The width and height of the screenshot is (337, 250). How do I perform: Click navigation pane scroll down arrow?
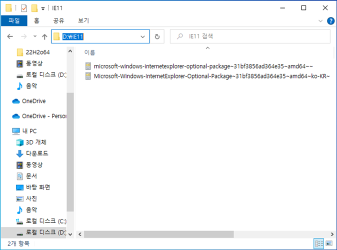coord(70,234)
